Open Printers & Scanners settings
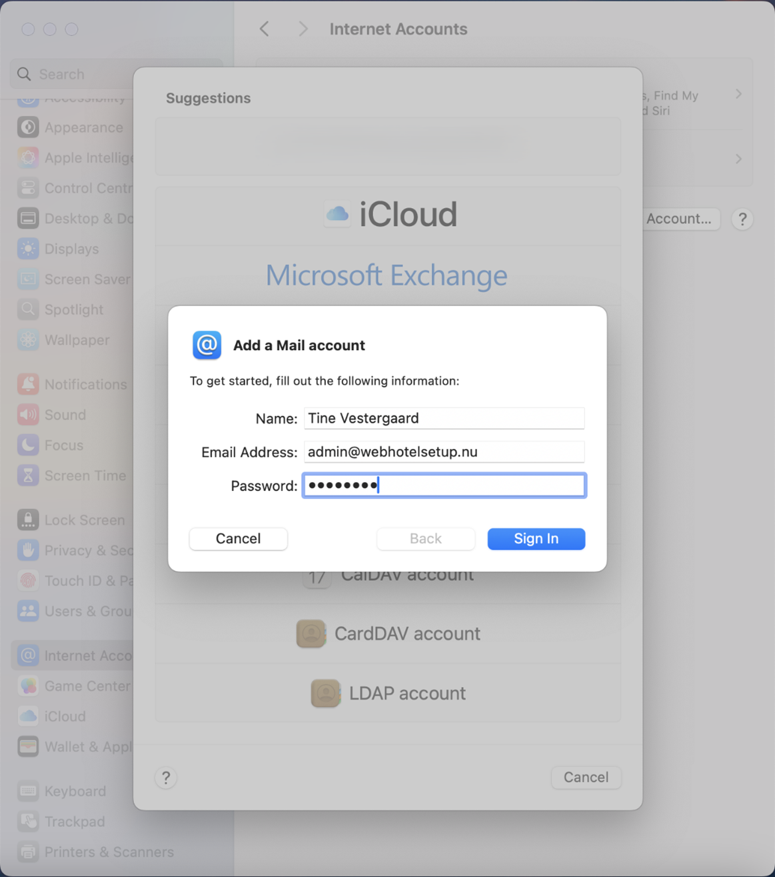Screen dimensions: 775x877 95,852
